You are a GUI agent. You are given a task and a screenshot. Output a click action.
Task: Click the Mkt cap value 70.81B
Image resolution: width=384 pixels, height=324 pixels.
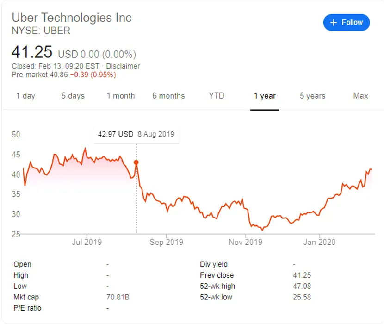118,297
